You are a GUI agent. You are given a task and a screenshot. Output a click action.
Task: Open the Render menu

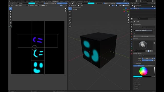18,1
